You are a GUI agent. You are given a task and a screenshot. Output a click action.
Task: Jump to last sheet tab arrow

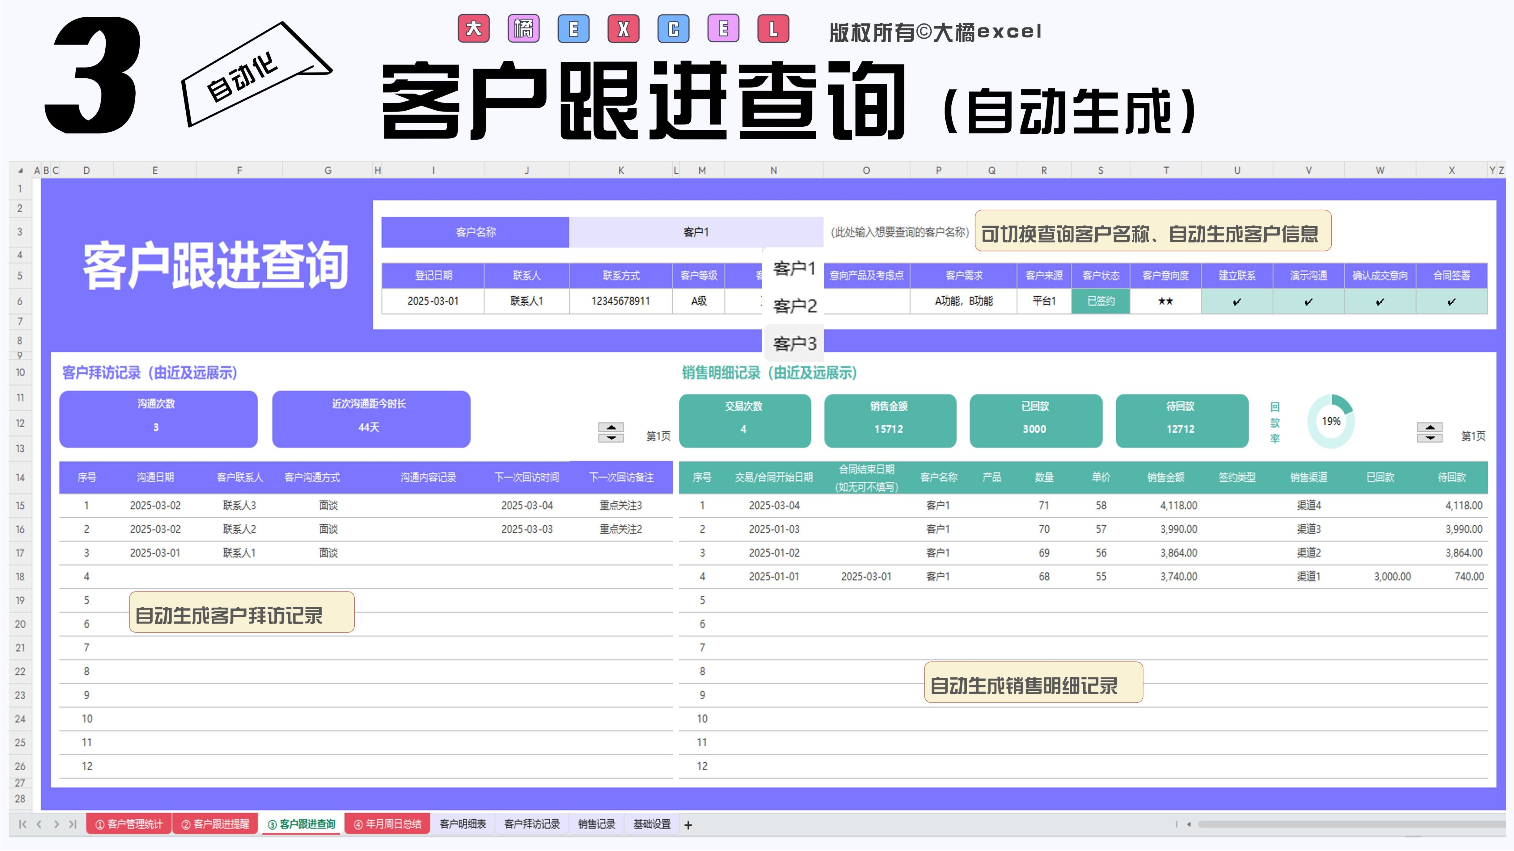point(73,824)
